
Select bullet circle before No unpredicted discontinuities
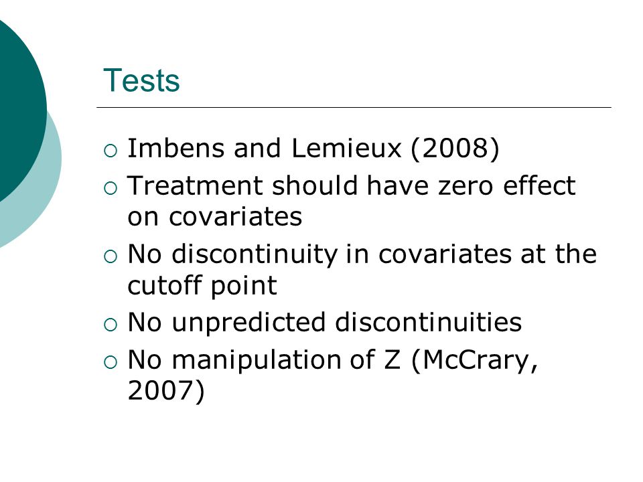pos(111,325)
